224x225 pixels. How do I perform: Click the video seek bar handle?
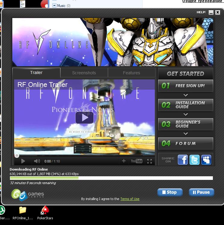point(17,156)
